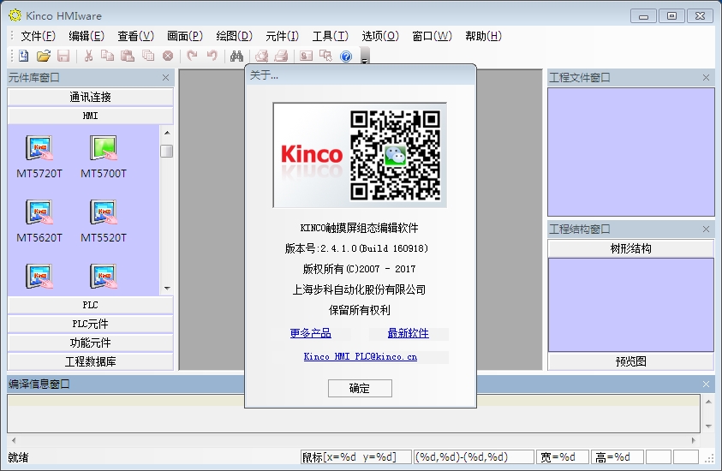The height and width of the screenshot is (471, 722).
Task: Expand the PLC元件 category section
Action: point(90,324)
